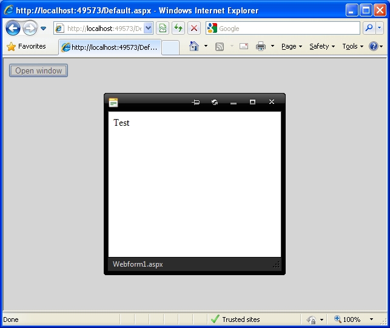This screenshot has height=328, width=390.
Task: Click the 100% zoom level button
Action: 348,319
